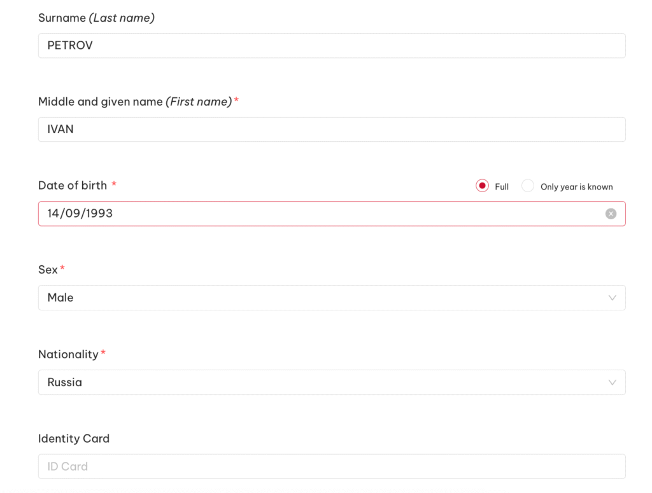Click the 'Full' label text
The height and width of the screenshot is (493, 652).
[502, 187]
